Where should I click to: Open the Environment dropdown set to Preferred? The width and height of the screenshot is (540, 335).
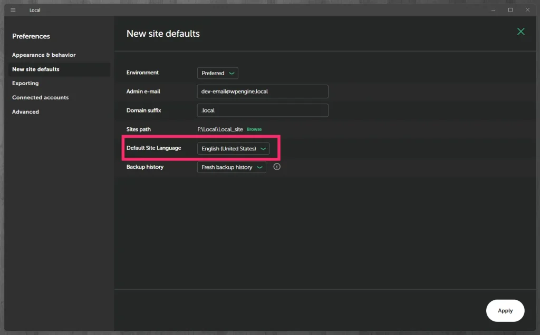point(218,73)
